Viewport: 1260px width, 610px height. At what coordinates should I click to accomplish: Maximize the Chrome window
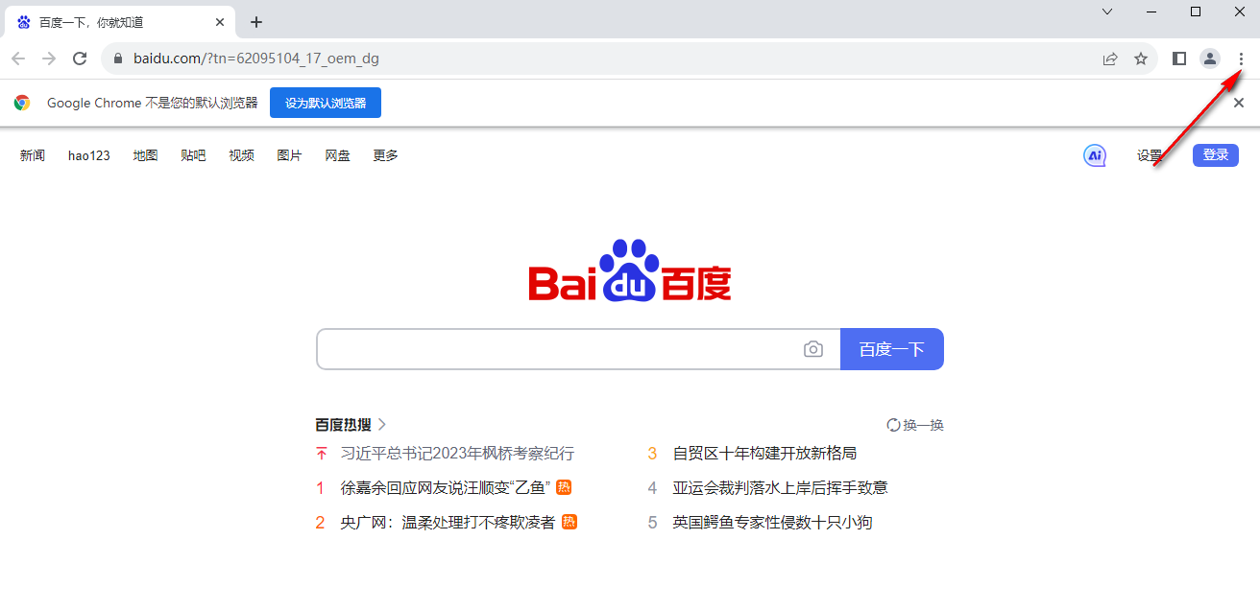(x=1196, y=12)
